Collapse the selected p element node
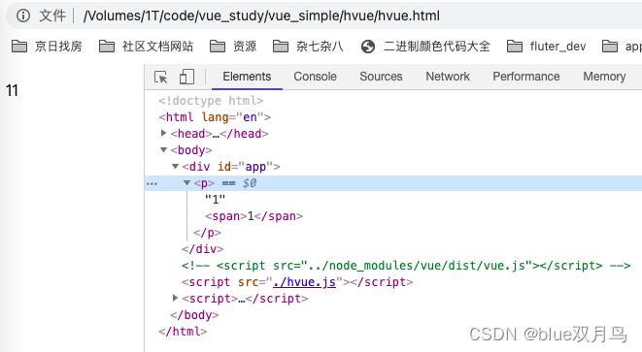Screen dimensions: 642x352 click(x=186, y=182)
